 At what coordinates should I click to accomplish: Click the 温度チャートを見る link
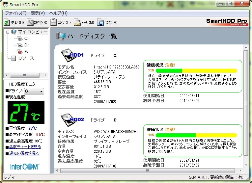(25, 147)
